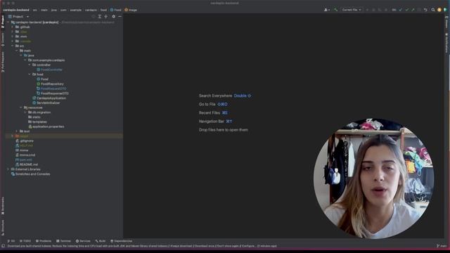Image resolution: width=450 pixels, height=253 pixels.
Task: Click the blue Update Project arrow
Action: (x=401, y=10)
